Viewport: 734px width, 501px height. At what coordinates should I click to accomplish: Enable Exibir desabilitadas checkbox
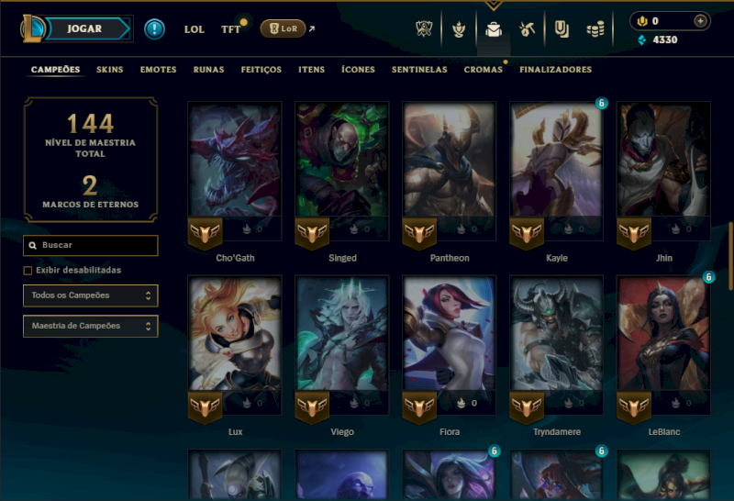(28, 271)
